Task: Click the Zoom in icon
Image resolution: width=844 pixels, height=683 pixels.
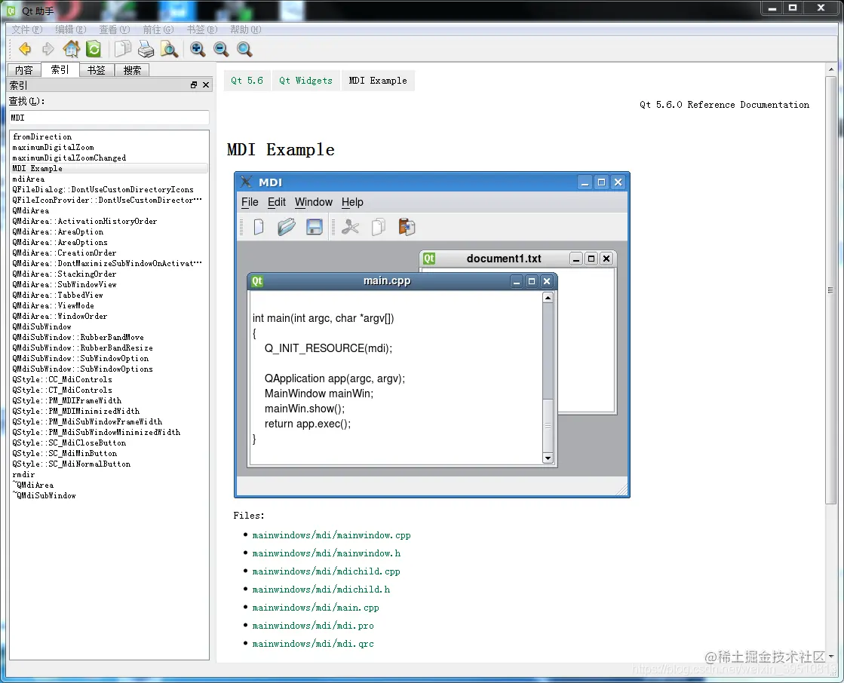Action: [x=198, y=50]
